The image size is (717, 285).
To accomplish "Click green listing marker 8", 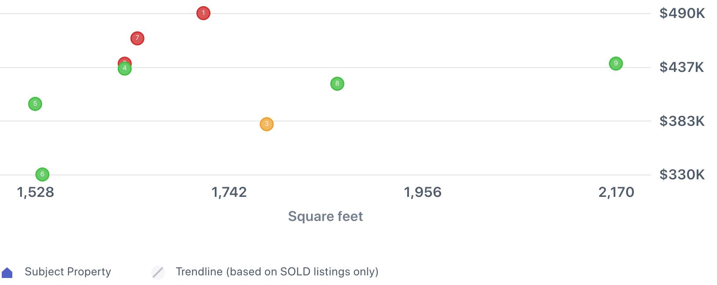I will [337, 84].
